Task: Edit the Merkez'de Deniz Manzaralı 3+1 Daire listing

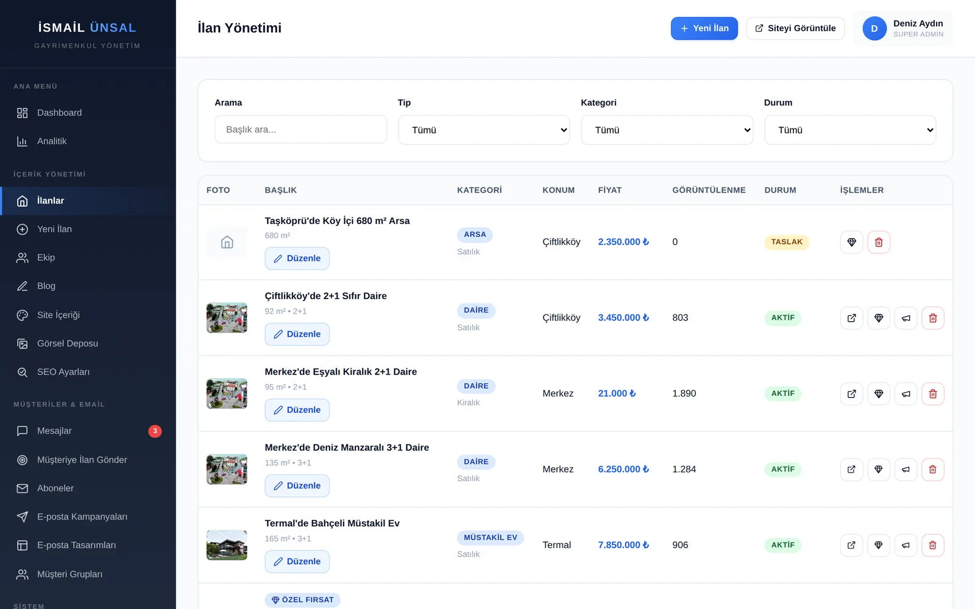Action: pos(297,486)
